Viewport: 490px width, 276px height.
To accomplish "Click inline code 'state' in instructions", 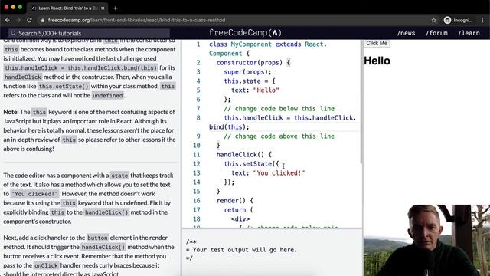I will coord(119,176).
